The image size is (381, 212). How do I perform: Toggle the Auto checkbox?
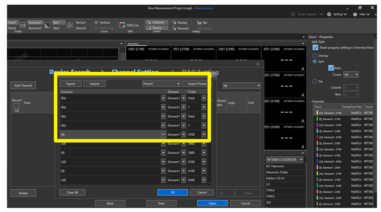(x=331, y=68)
